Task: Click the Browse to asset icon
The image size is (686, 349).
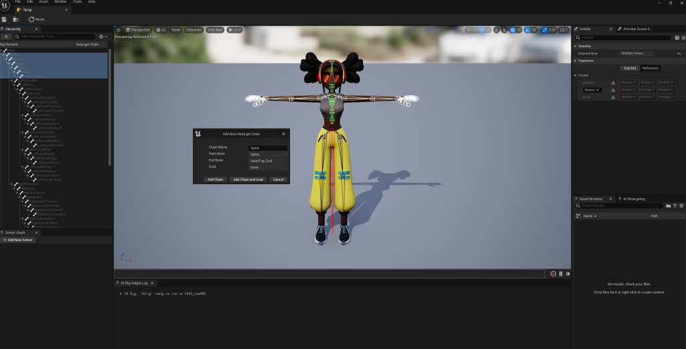Action: coord(16,19)
